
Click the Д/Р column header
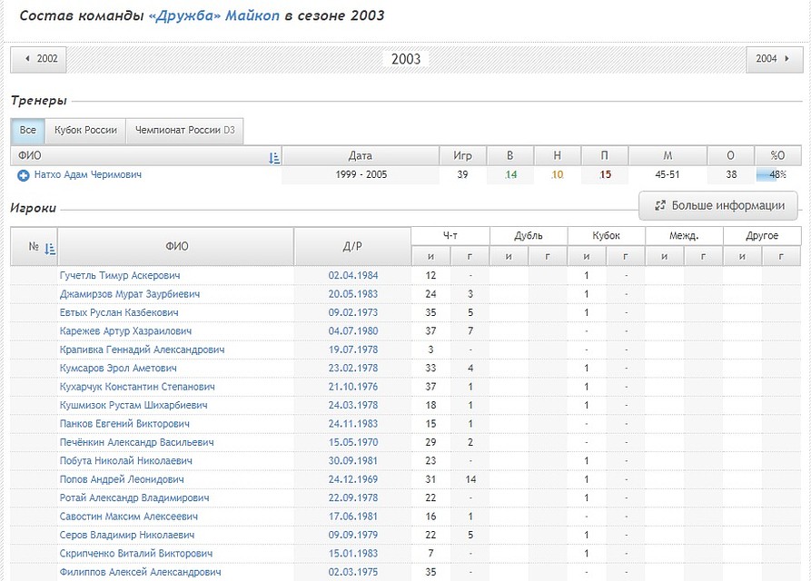click(352, 247)
